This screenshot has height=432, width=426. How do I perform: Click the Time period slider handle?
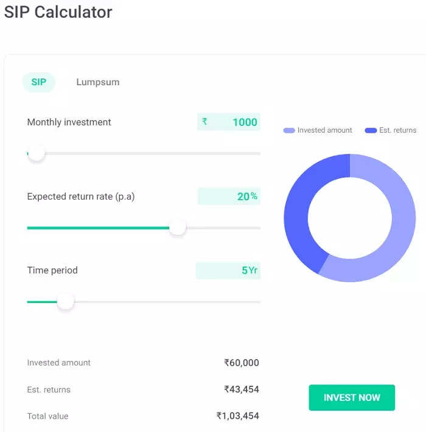click(x=65, y=301)
